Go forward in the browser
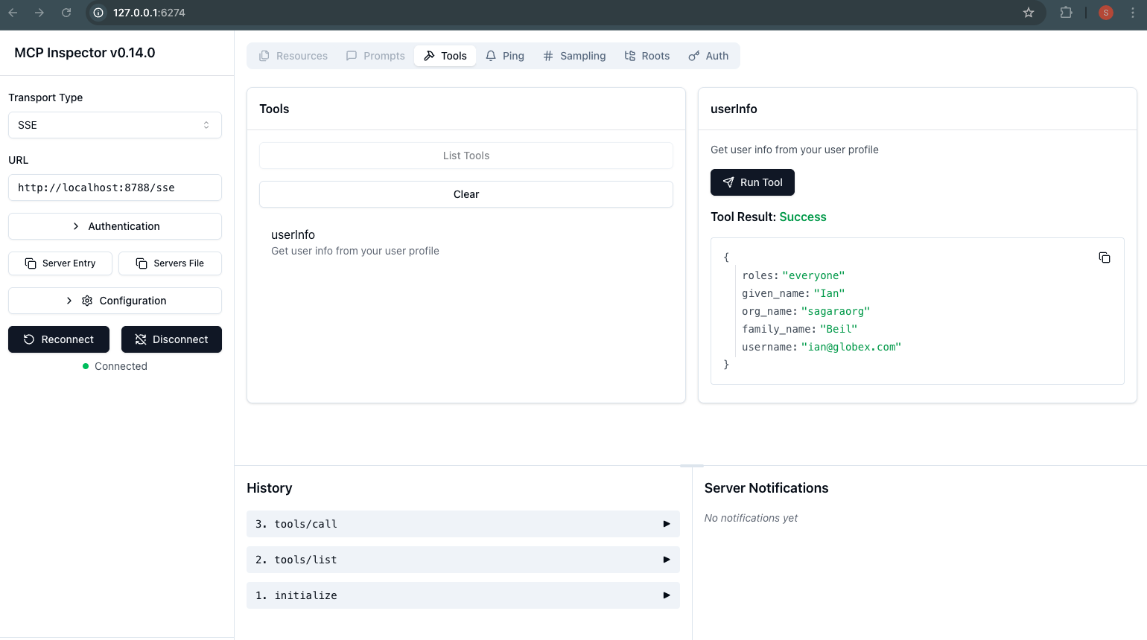Viewport: 1147px width, 640px height. coord(39,13)
